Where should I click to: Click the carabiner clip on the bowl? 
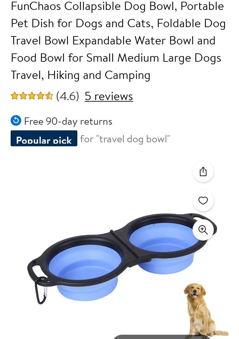click(x=41, y=291)
